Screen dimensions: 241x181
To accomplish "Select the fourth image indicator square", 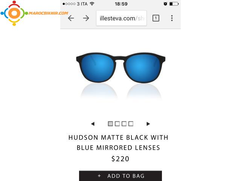I will click(x=131, y=124).
